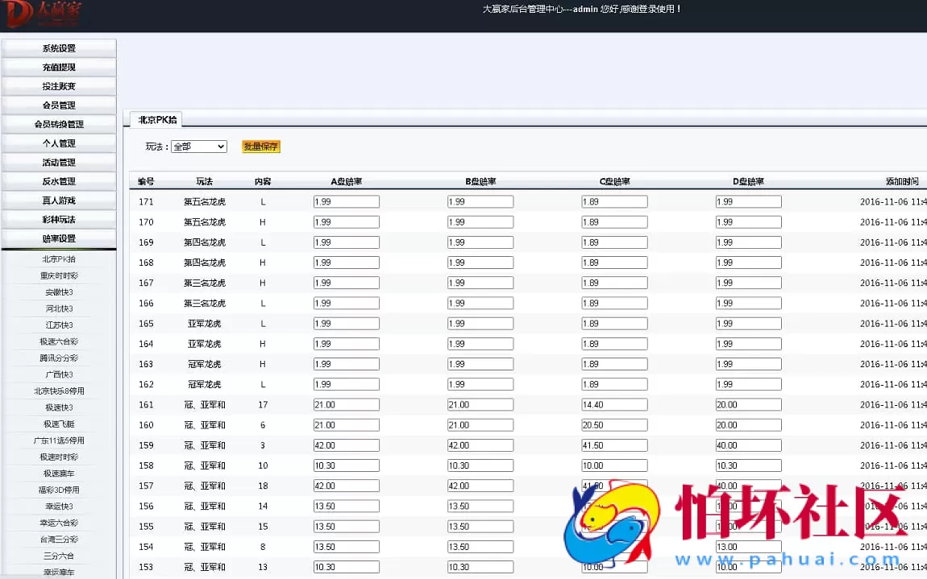Open the 会员管理 section

(x=58, y=105)
